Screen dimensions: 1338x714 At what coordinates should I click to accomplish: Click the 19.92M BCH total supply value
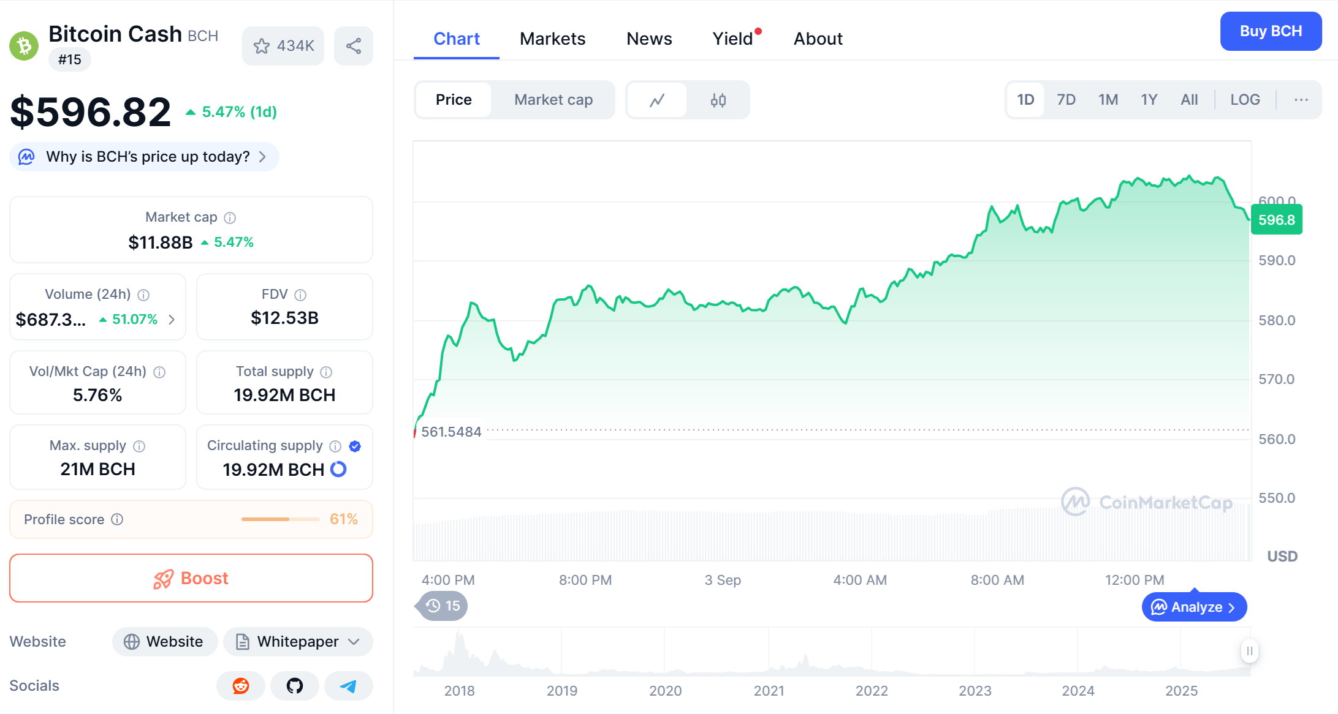pyautogui.click(x=284, y=395)
